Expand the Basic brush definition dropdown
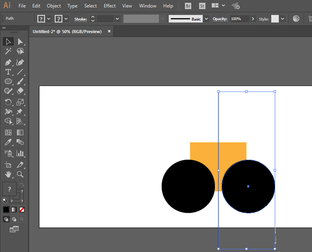 207,18
